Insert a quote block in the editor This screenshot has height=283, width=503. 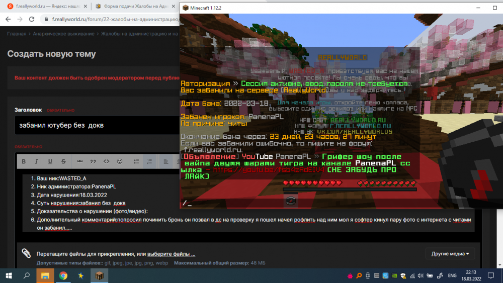point(93,161)
